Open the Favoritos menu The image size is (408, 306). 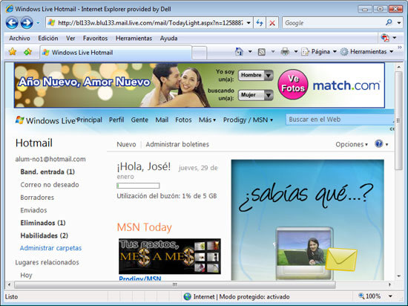click(95, 39)
